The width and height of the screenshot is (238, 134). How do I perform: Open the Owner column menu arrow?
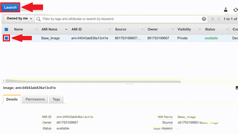172,29
